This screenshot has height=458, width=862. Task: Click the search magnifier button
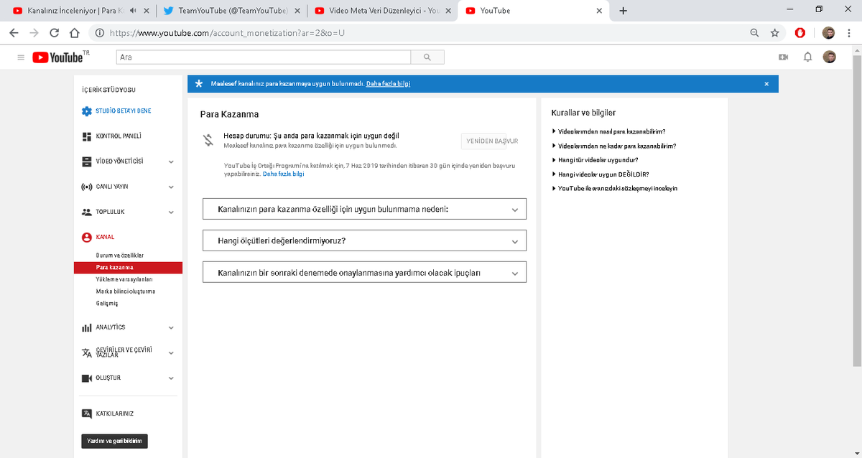pos(427,57)
